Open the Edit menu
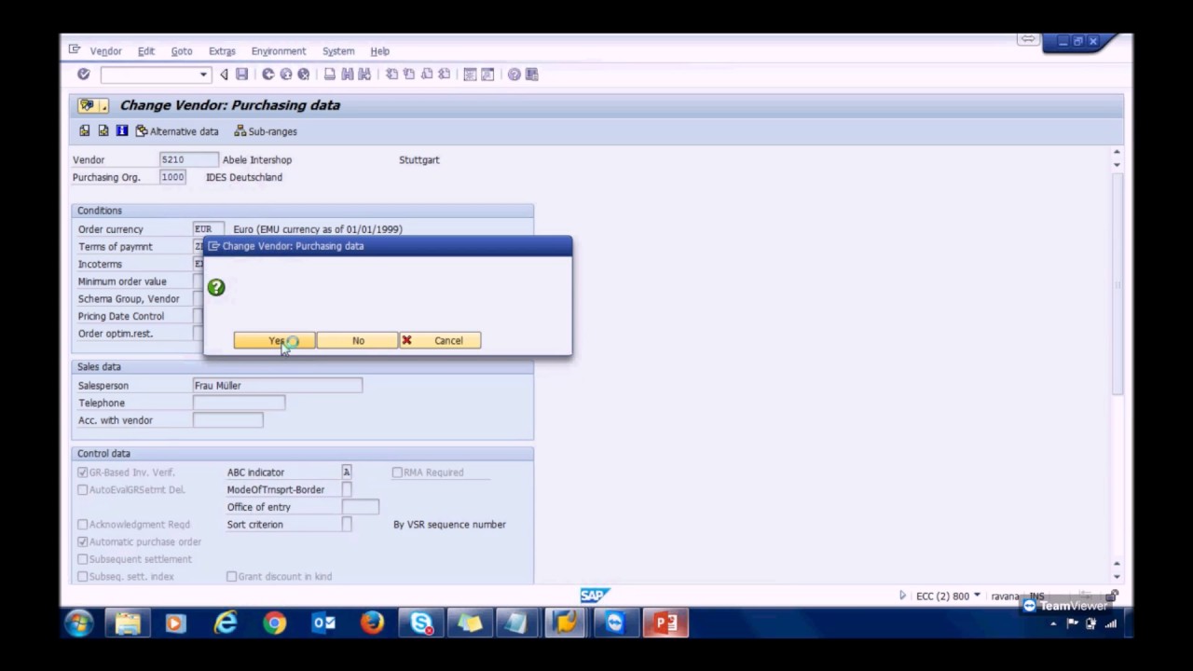 pos(146,51)
